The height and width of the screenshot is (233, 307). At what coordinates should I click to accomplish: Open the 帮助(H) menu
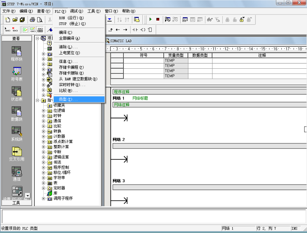click(129, 11)
